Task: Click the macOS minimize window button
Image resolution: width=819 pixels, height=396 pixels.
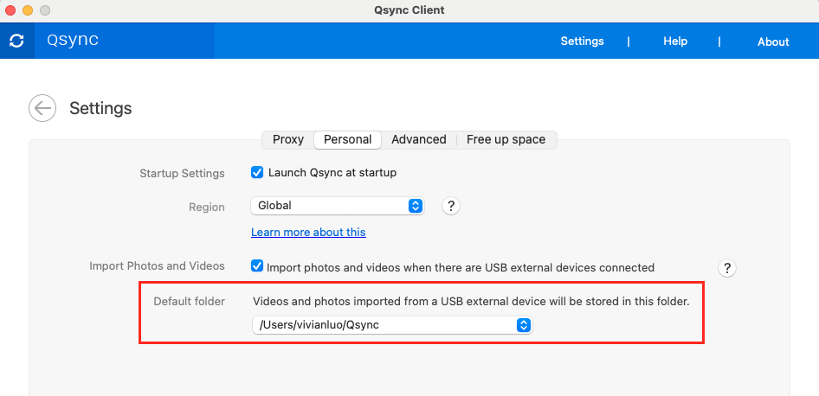Action: [x=28, y=10]
